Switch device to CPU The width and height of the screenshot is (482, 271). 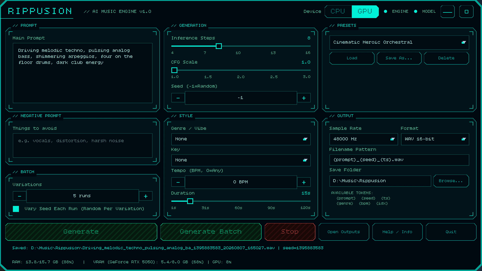click(338, 12)
